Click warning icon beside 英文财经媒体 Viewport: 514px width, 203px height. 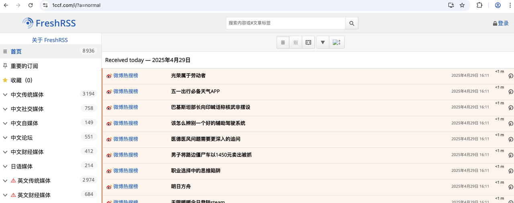[x=13, y=195]
